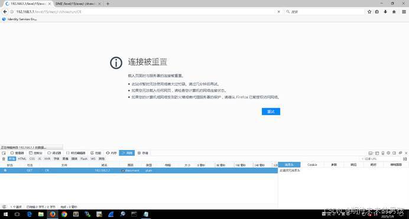Clear network requests with trash icon
Viewport: 409px width, 219px height.
[x=4, y=159]
